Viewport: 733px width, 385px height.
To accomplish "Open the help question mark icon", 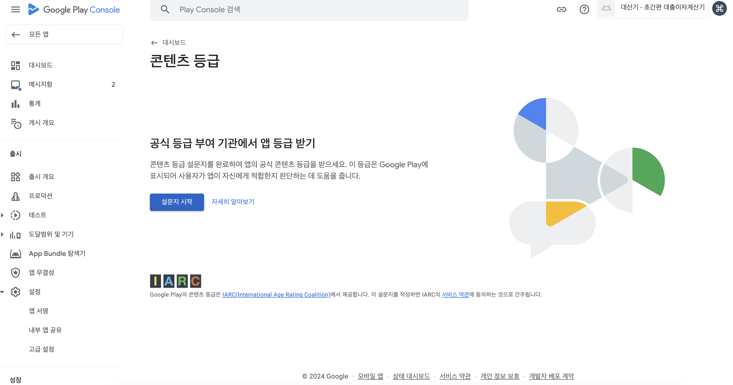I will click(584, 10).
